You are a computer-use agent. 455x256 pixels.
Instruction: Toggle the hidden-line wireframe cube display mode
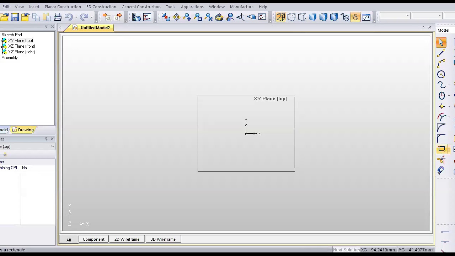(291, 17)
